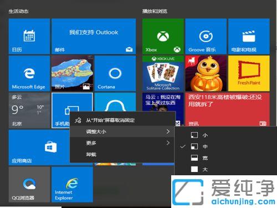Click the 生活动态 group heading
The image size is (277, 208).
click(18, 12)
